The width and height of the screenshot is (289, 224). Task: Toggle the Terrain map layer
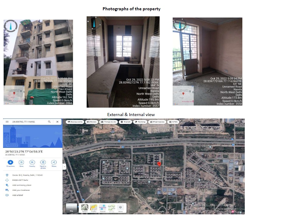pyautogui.click(x=85, y=208)
